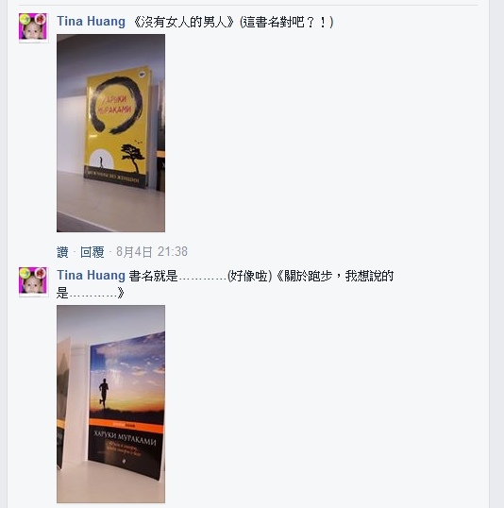Image resolution: width=504 pixels, height=508 pixels.
Task: Click ХАРУКИ МУРАКАМИ text on the dark cover
Action: tap(125, 437)
